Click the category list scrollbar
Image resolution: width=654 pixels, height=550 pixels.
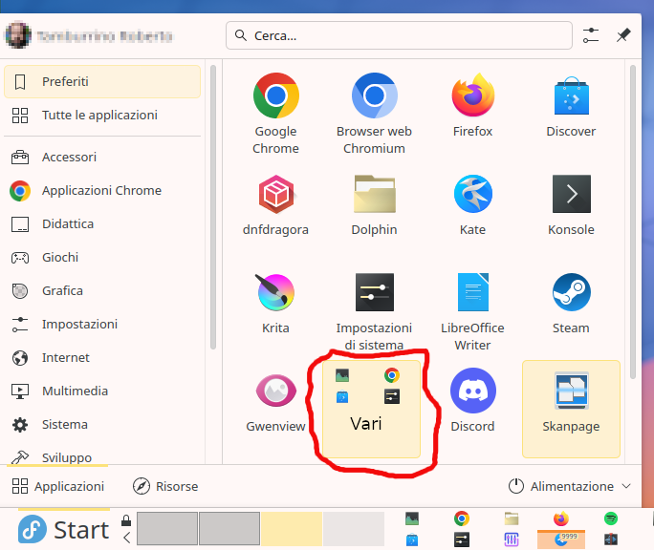213,207
